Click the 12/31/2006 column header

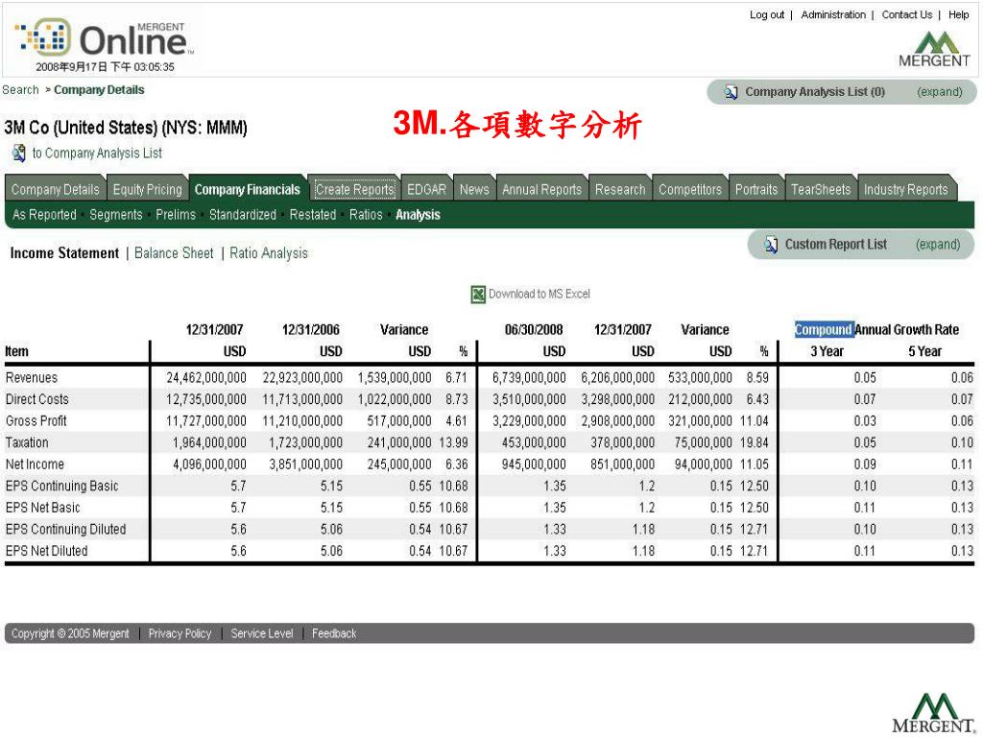click(x=310, y=330)
